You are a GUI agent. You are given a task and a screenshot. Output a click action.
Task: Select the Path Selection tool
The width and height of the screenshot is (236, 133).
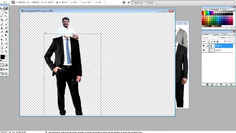tap(2, 40)
